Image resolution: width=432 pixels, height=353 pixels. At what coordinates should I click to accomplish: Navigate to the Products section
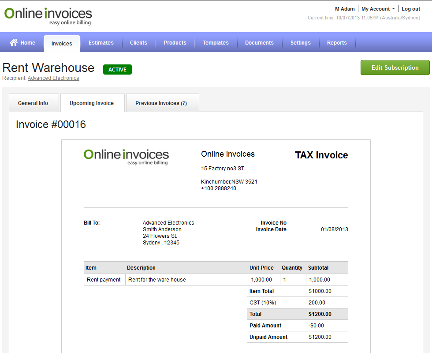(175, 43)
